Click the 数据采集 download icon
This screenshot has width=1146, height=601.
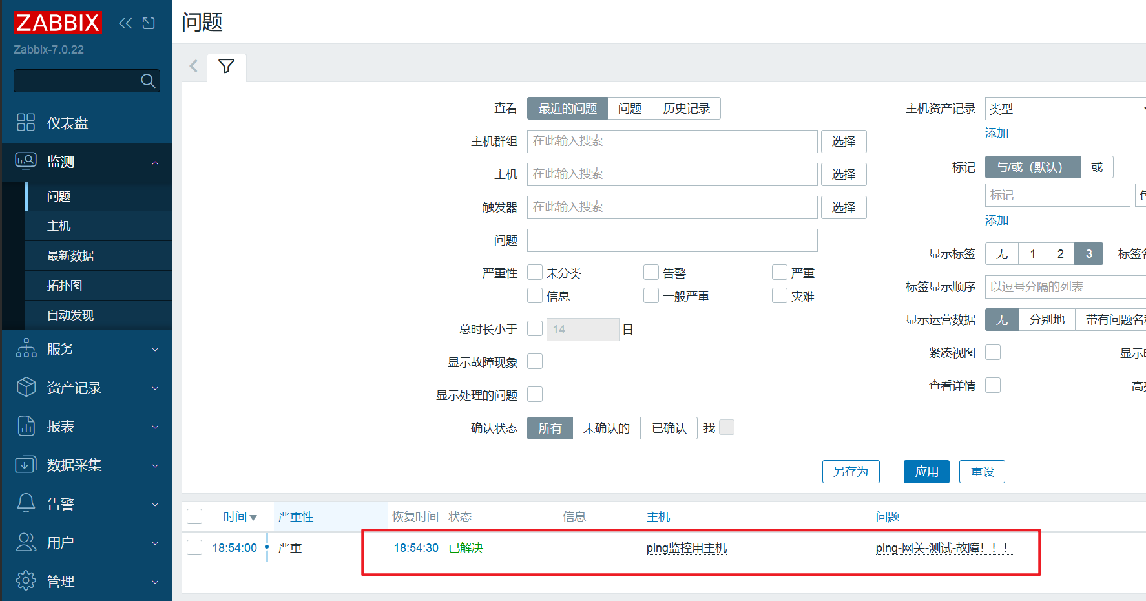pos(26,465)
